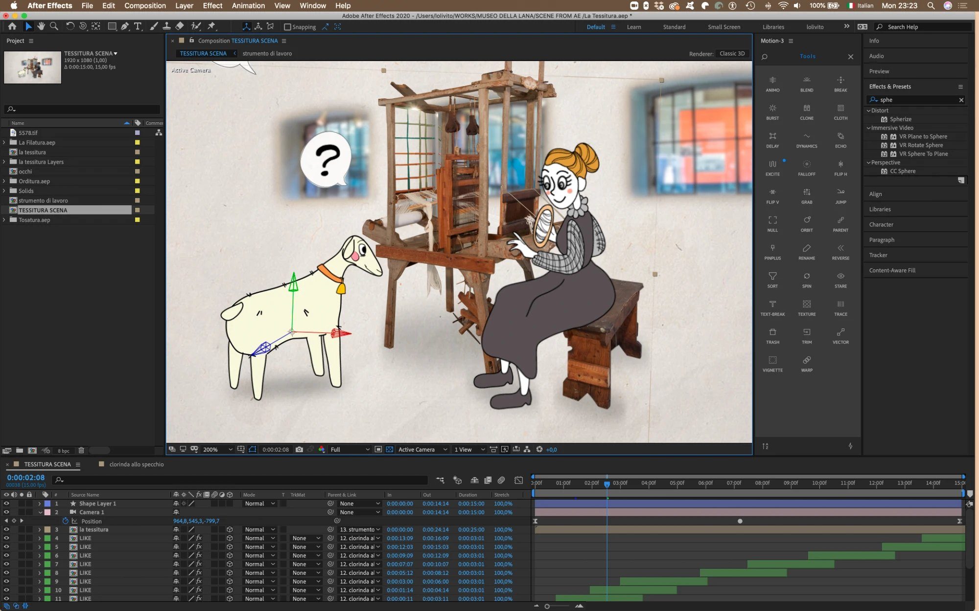Open the Classic 3D renderer dropdown
This screenshot has height=611, width=979.
pyautogui.click(x=732, y=54)
